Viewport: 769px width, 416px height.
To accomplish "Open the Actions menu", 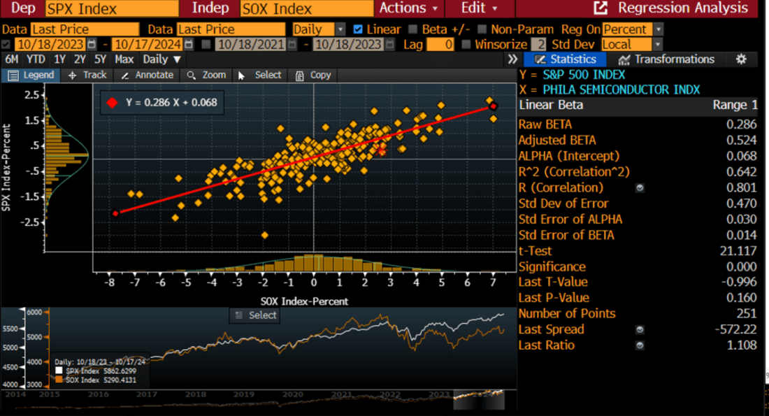I will click(408, 8).
